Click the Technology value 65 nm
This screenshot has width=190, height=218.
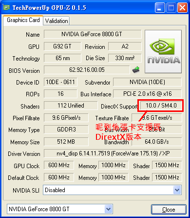62,58
